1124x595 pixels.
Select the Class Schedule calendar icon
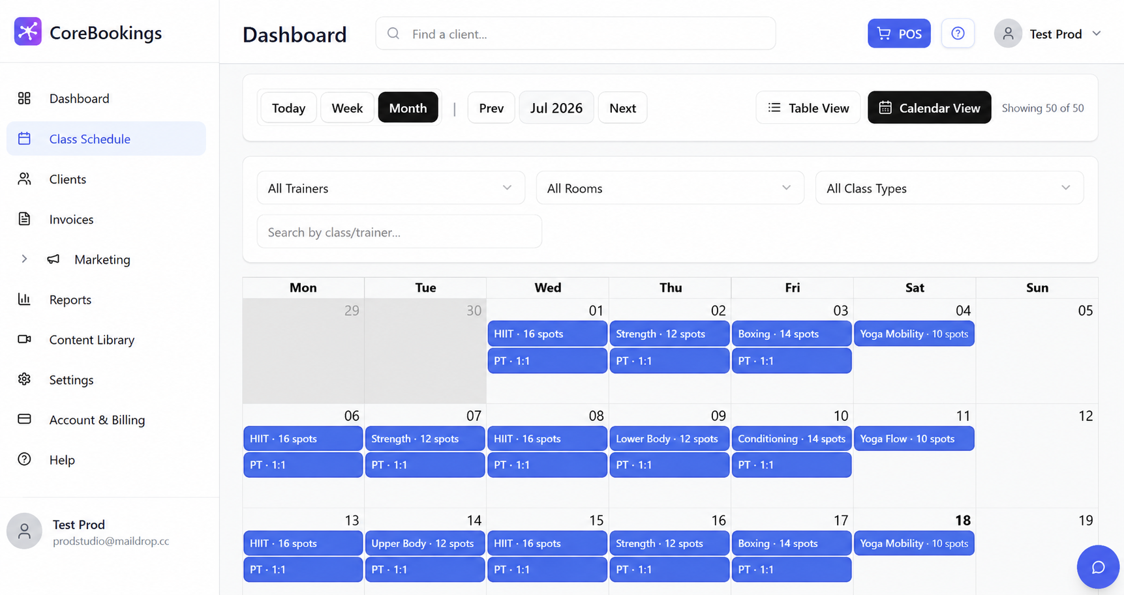(24, 138)
